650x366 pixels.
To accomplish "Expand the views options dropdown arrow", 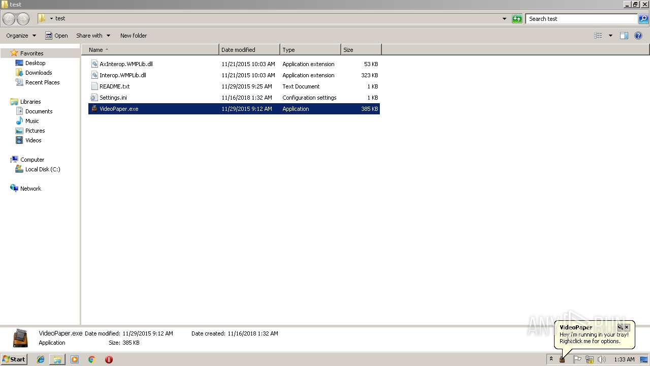I will (610, 36).
